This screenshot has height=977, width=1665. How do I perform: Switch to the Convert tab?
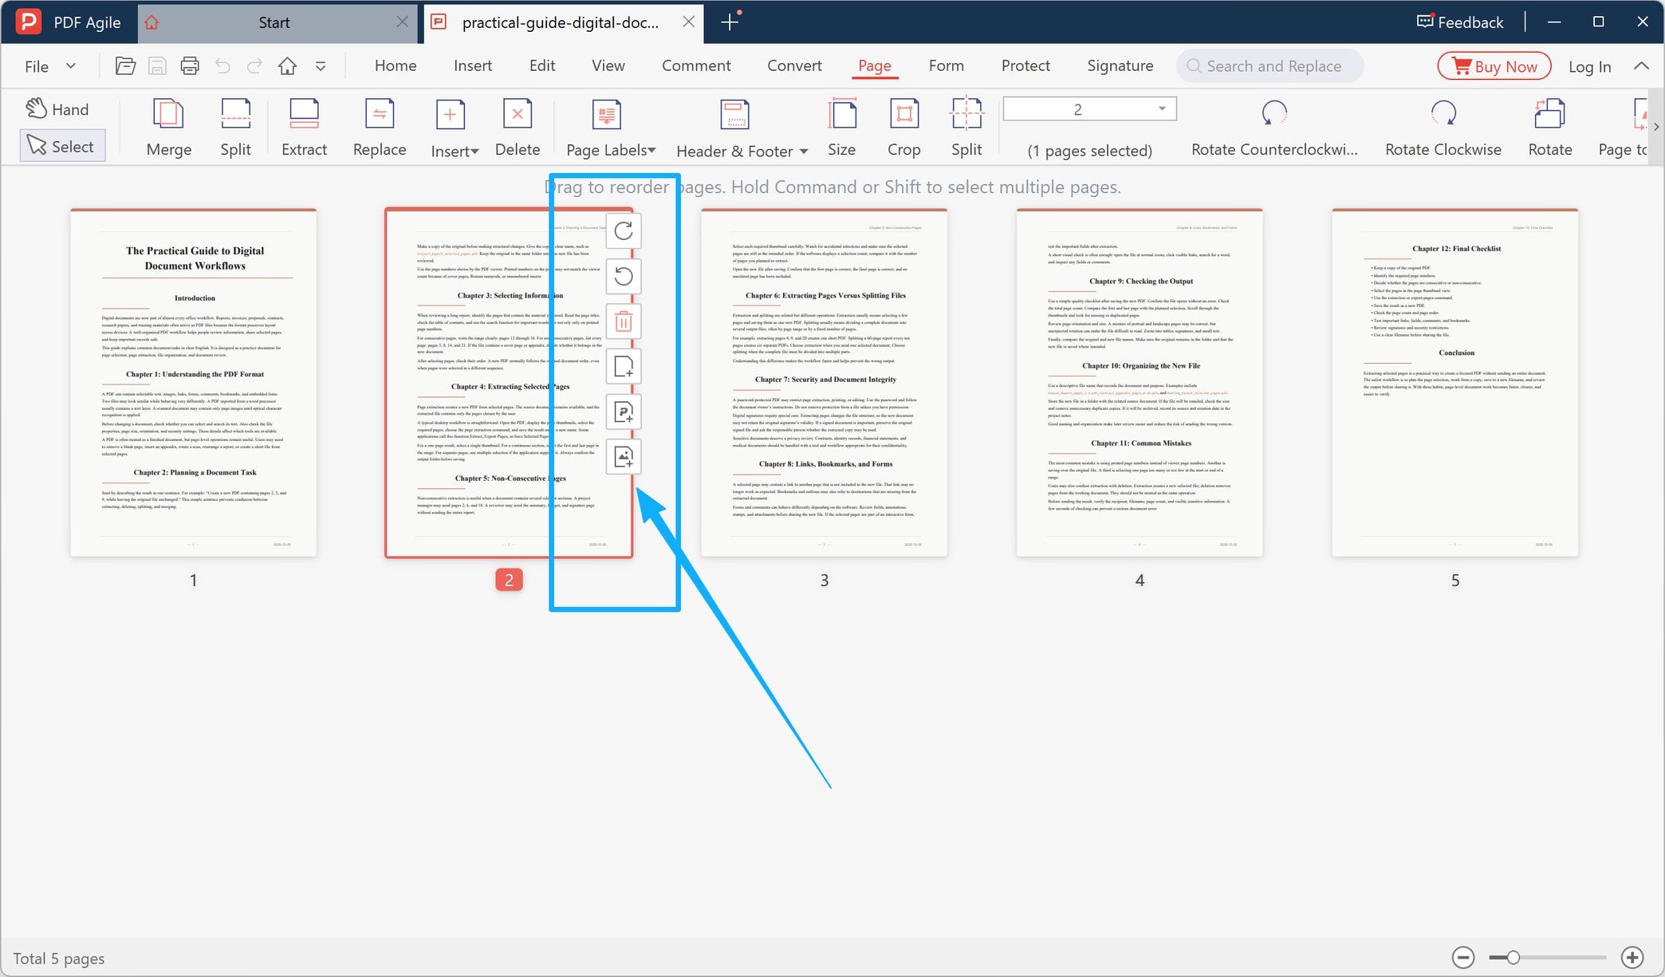(x=794, y=65)
